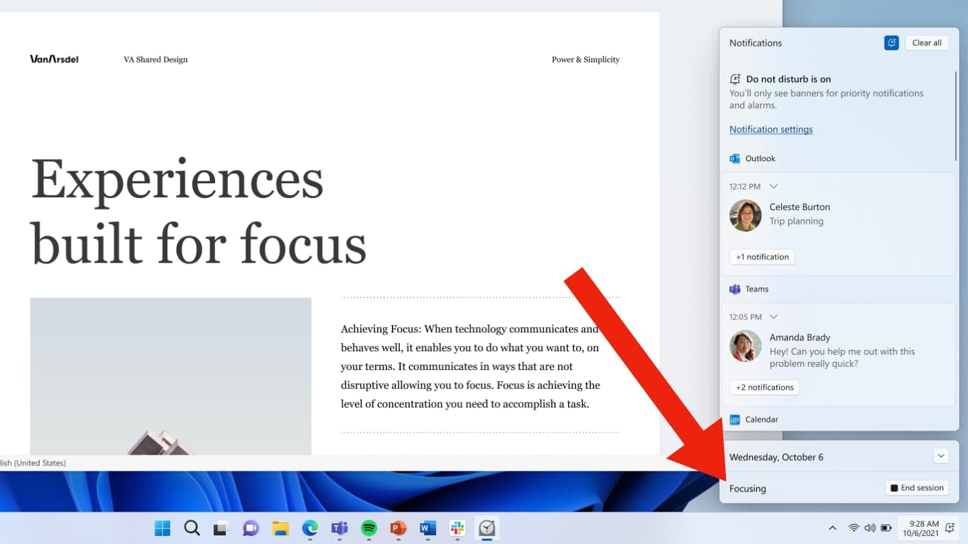Open the 'Trip planning' email notification
Image resolution: width=968 pixels, height=544 pixels.
[797, 221]
